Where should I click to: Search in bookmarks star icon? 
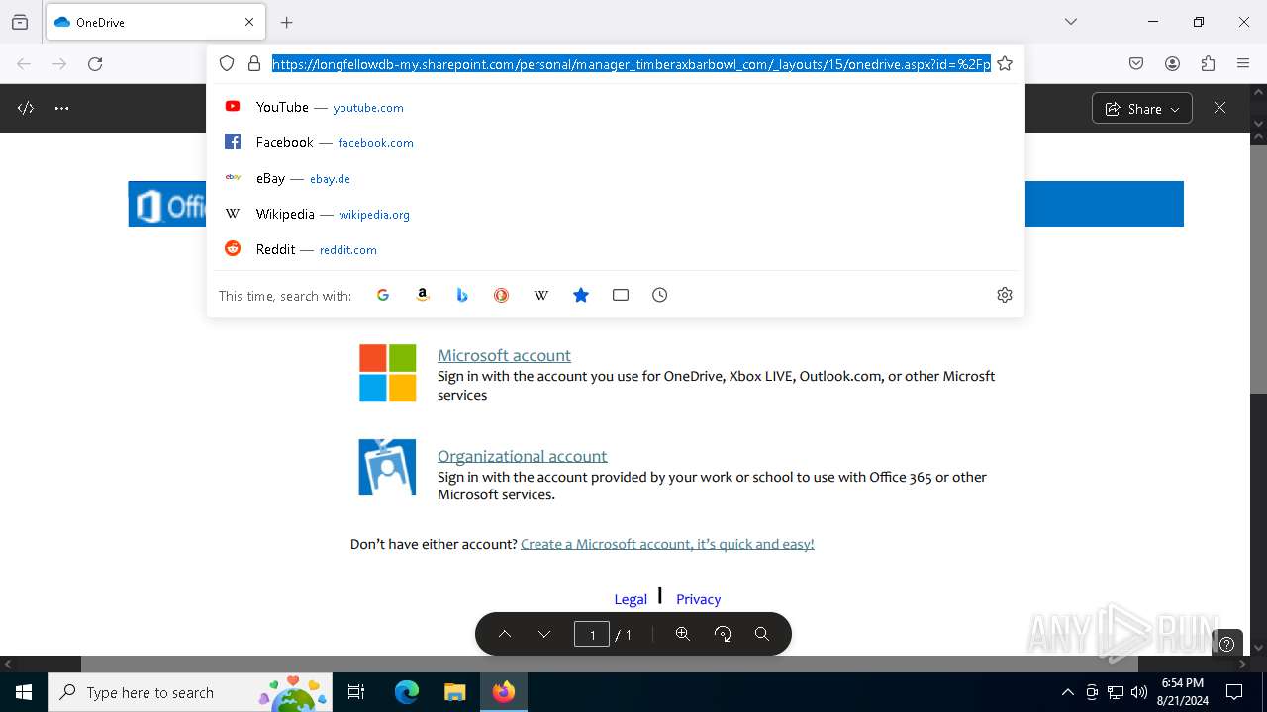click(x=581, y=295)
